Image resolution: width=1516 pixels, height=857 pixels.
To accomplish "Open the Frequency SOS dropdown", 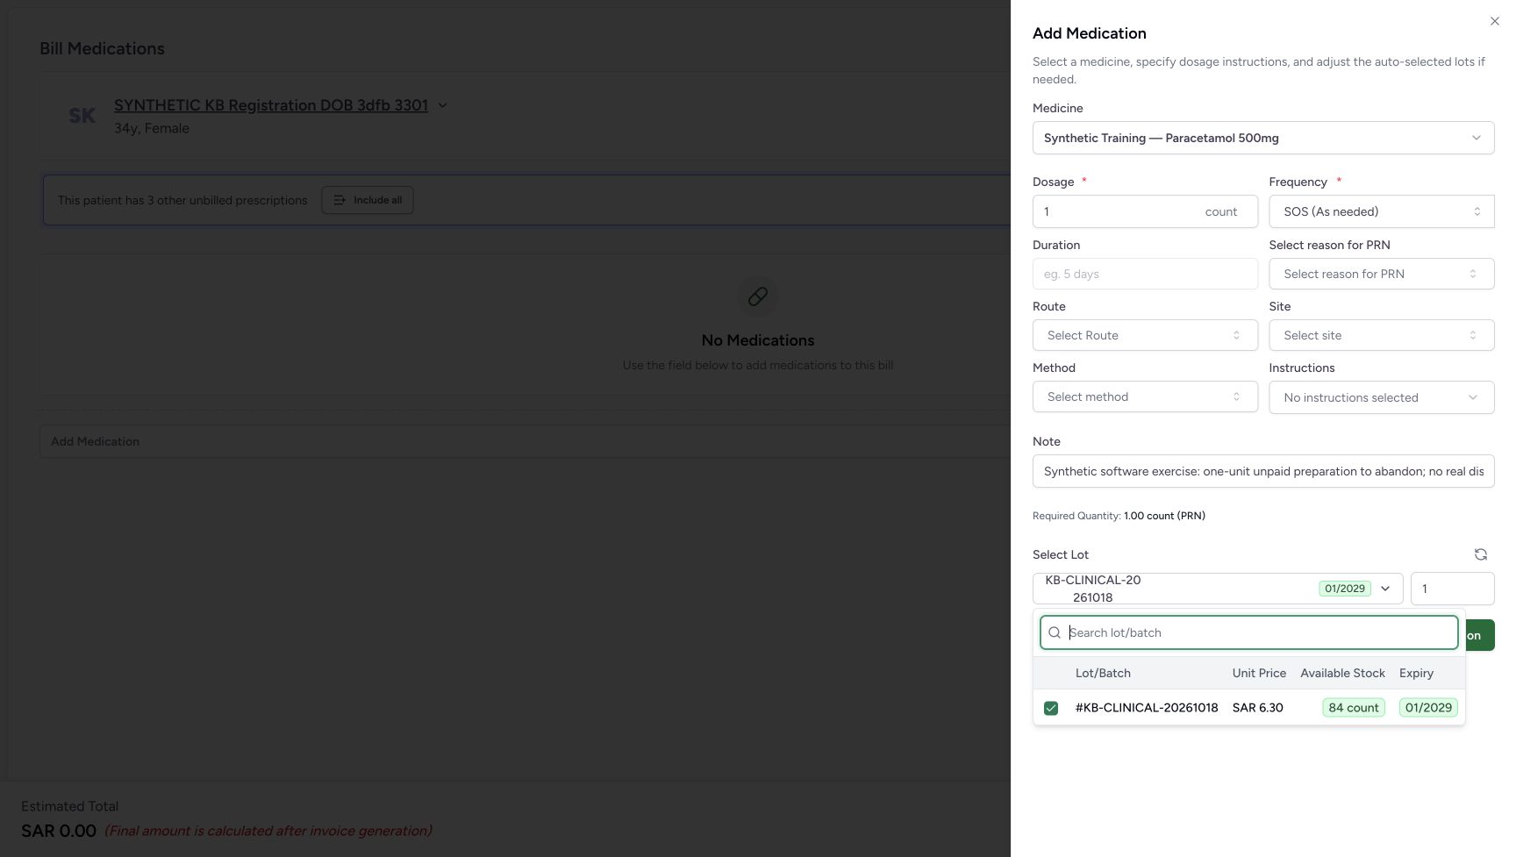I will pos(1382,211).
